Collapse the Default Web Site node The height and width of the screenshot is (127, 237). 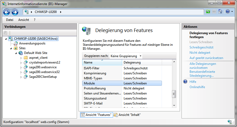click(16, 53)
